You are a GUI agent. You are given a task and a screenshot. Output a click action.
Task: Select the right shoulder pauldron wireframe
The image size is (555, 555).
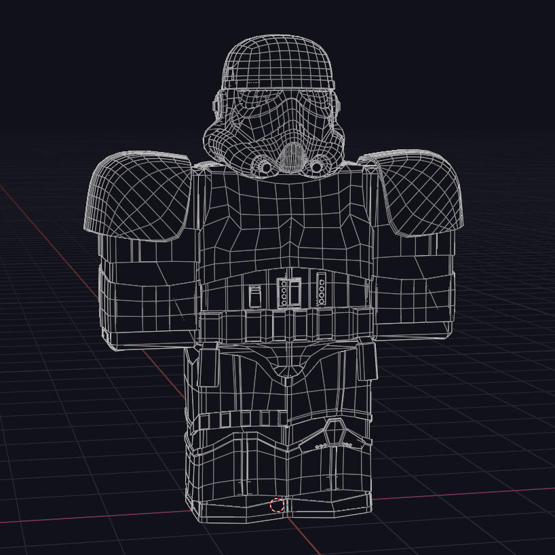pyautogui.click(x=411, y=193)
